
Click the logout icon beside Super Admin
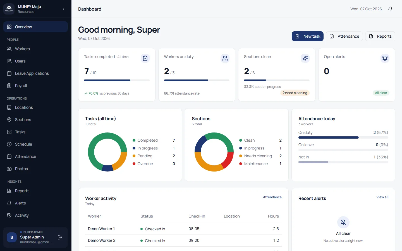click(60, 237)
